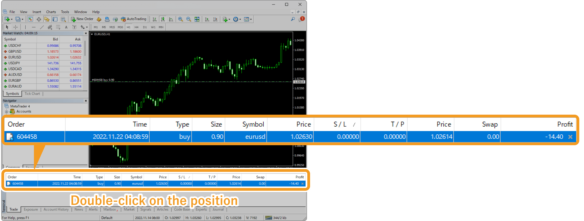Select USDJPY row in Market Watch
Viewport: 584px width, 221px height.
[43, 63]
